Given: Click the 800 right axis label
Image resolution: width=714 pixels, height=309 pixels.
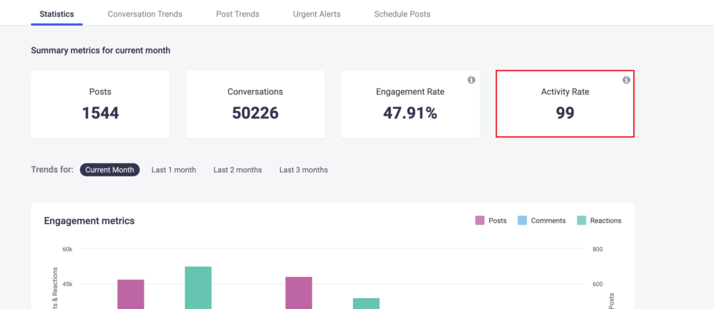Looking at the screenshot, I should (x=598, y=249).
